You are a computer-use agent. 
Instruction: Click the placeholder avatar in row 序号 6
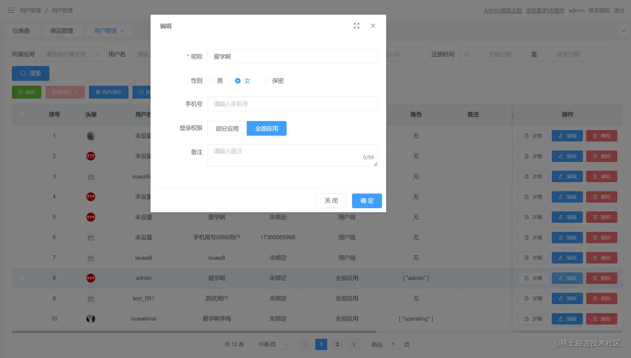[x=91, y=238]
